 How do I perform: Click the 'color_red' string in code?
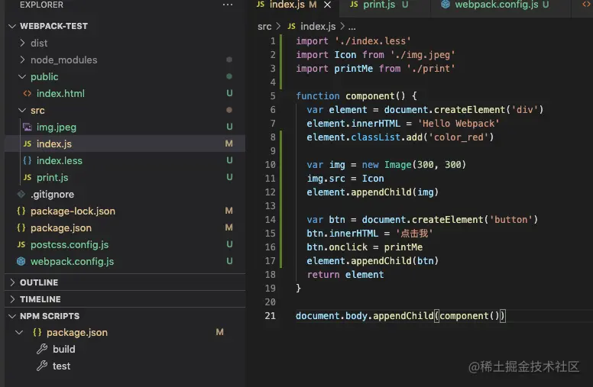click(x=459, y=137)
